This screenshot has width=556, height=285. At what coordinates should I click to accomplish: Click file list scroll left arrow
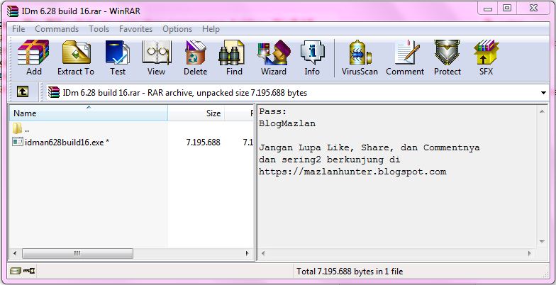coord(15,254)
